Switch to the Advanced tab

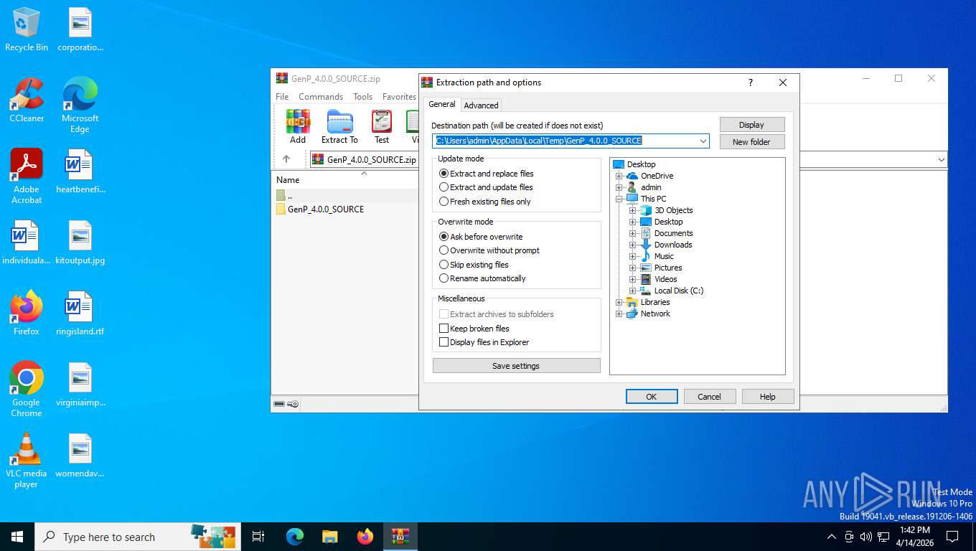click(481, 105)
